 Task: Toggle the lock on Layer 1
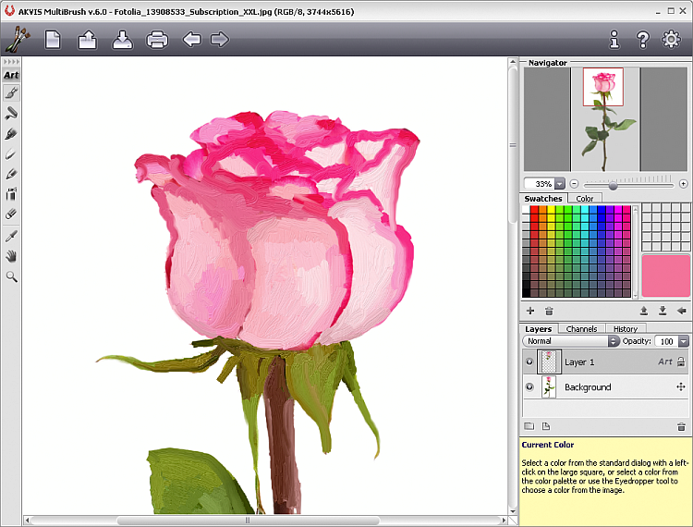681,362
